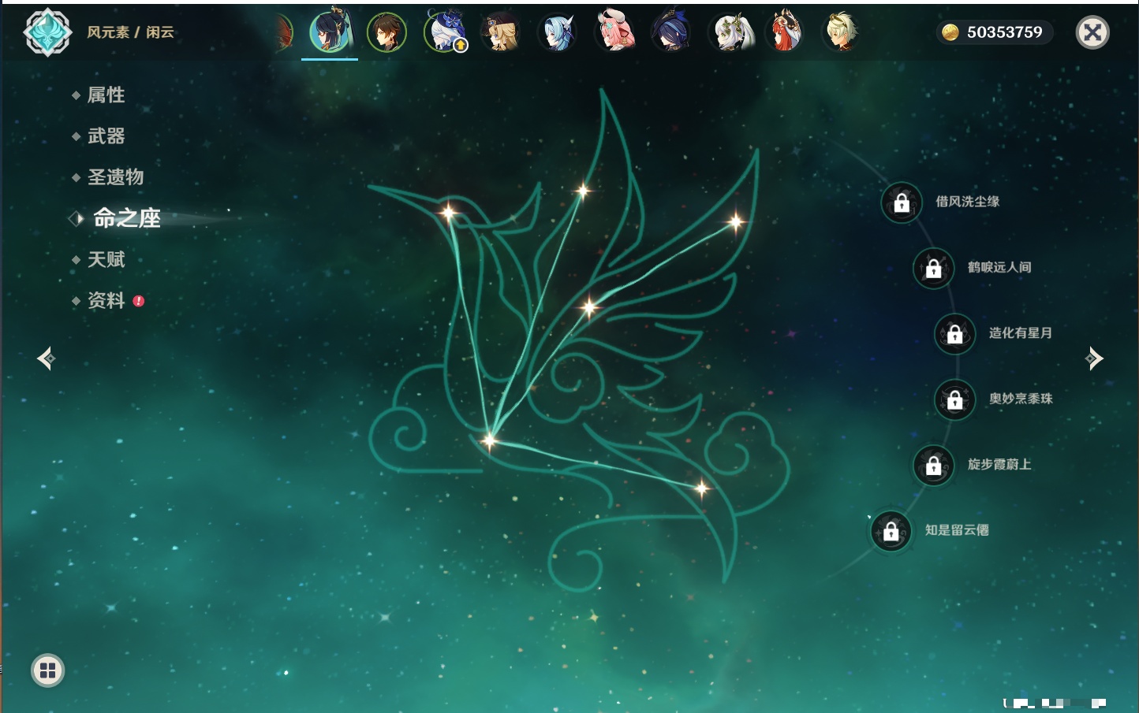This screenshot has height=713, width=1139.
Task: Switch to the Zhongli avatar
Action: pyautogui.click(x=387, y=32)
